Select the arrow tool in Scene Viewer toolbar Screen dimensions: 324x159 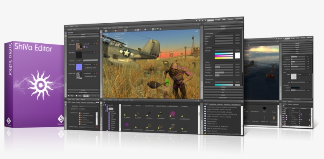point(104,31)
